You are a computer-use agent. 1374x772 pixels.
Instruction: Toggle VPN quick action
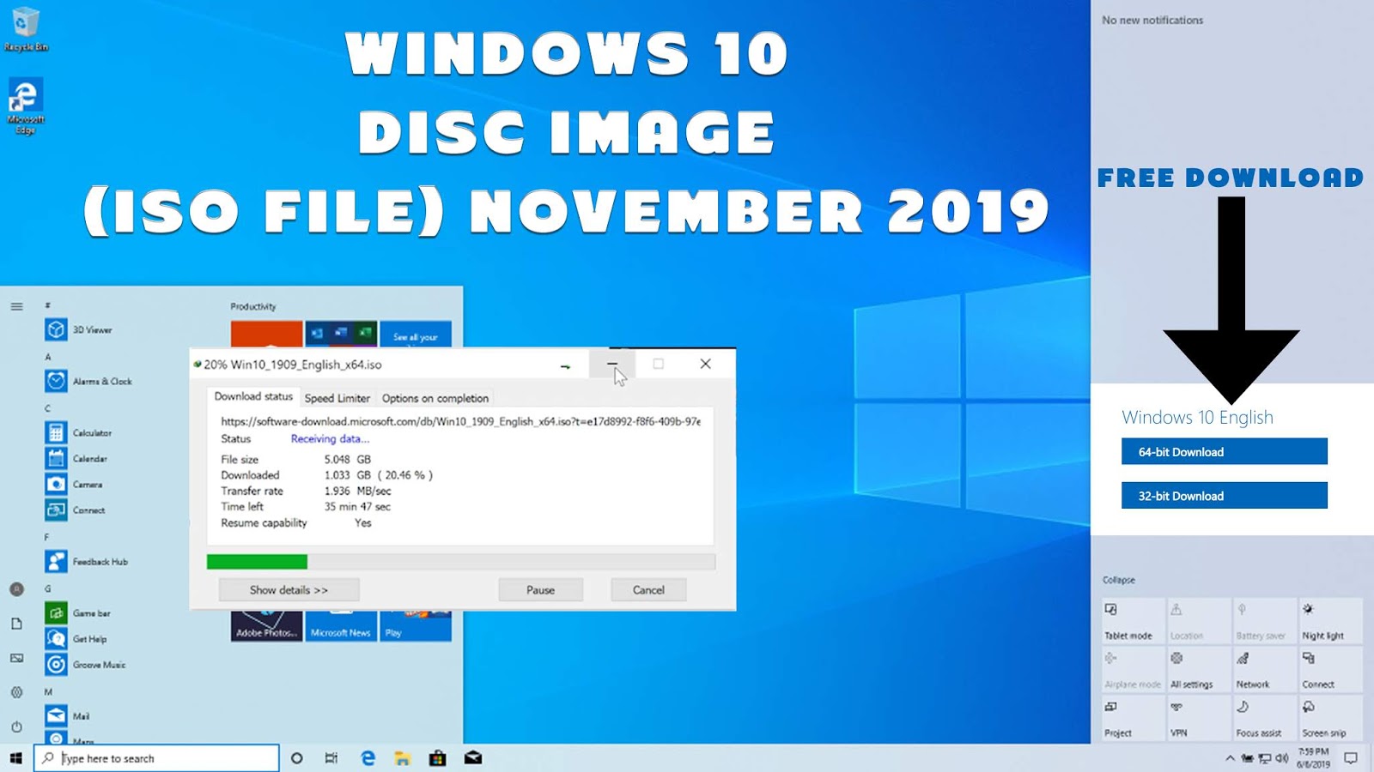tap(1199, 718)
